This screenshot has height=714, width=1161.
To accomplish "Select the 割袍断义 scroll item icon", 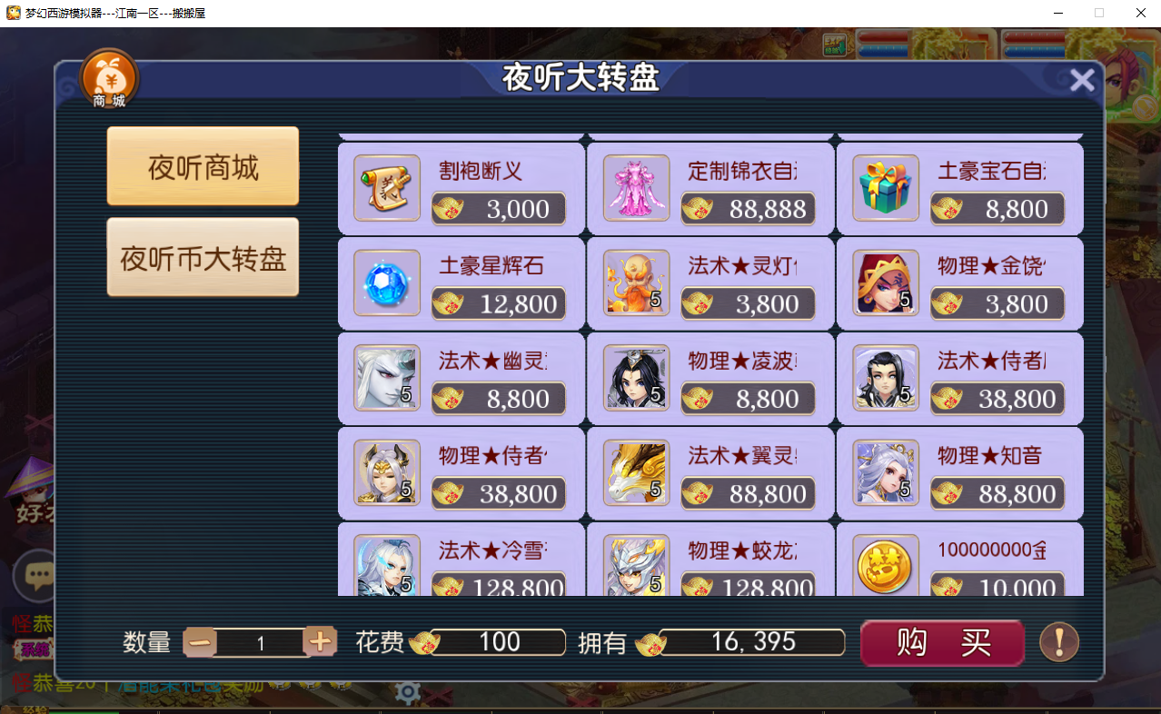I will (386, 188).
